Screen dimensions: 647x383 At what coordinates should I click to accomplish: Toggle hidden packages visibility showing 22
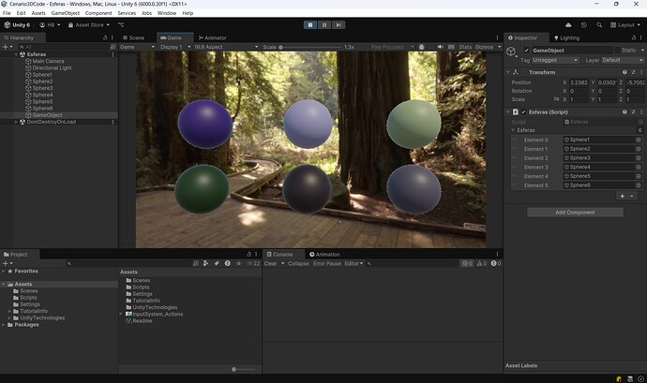253,263
